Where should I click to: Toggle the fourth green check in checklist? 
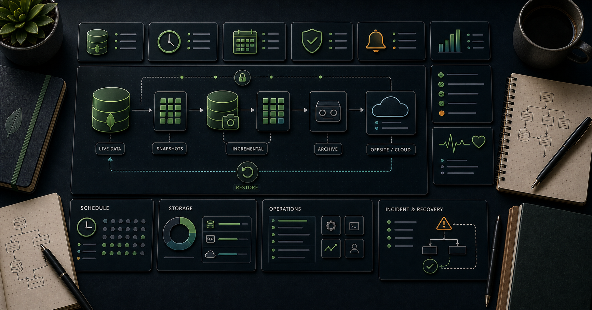pyautogui.click(x=441, y=103)
